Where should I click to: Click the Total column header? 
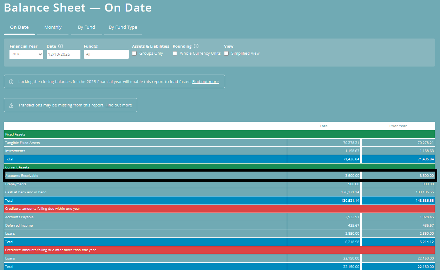click(324, 126)
